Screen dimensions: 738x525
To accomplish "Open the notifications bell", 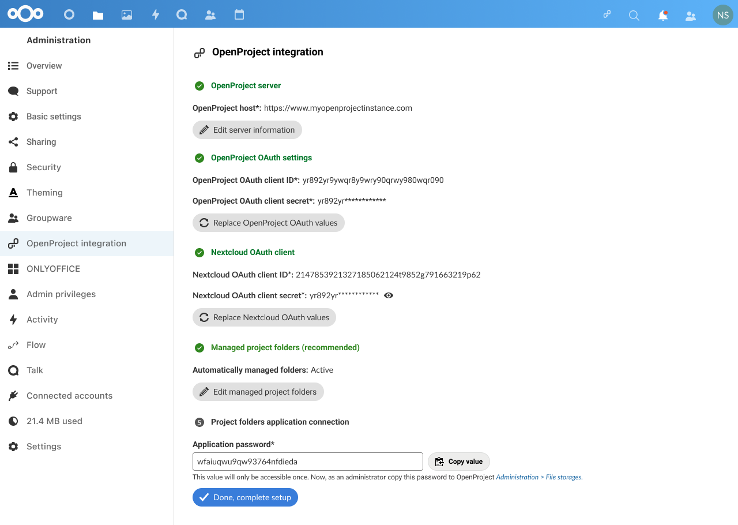I will click(x=663, y=16).
